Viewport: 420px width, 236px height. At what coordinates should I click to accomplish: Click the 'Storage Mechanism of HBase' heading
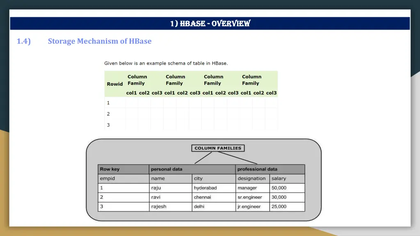pyautogui.click(x=100, y=41)
